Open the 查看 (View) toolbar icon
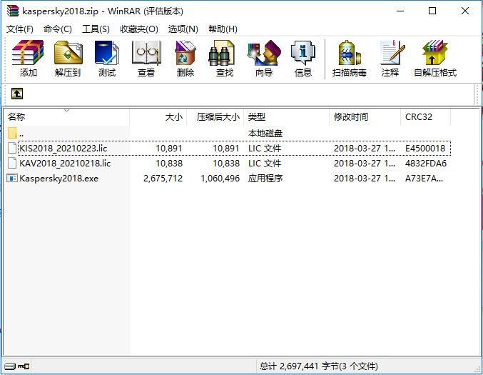The width and height of the screenshot is (483, 375). [x=146, y=59]
